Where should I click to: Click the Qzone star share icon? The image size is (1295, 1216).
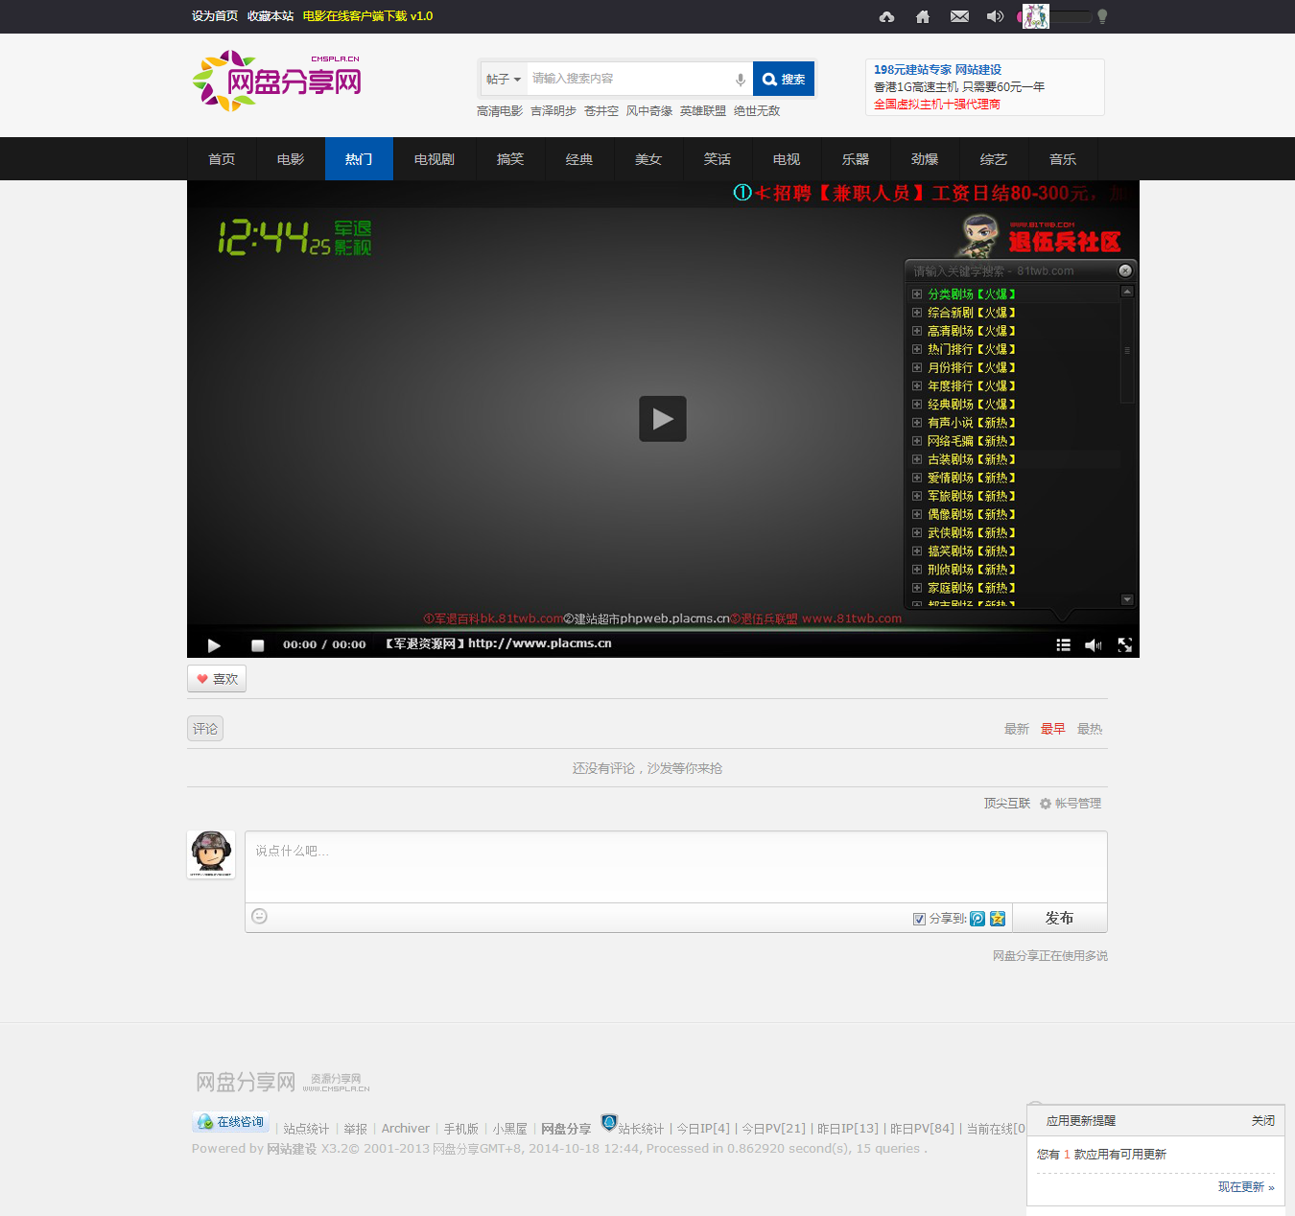pos(998,919)
